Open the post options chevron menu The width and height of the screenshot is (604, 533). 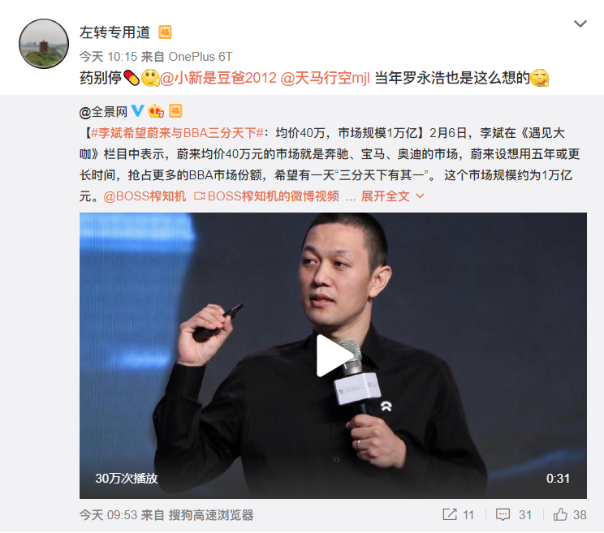[580, 24]
